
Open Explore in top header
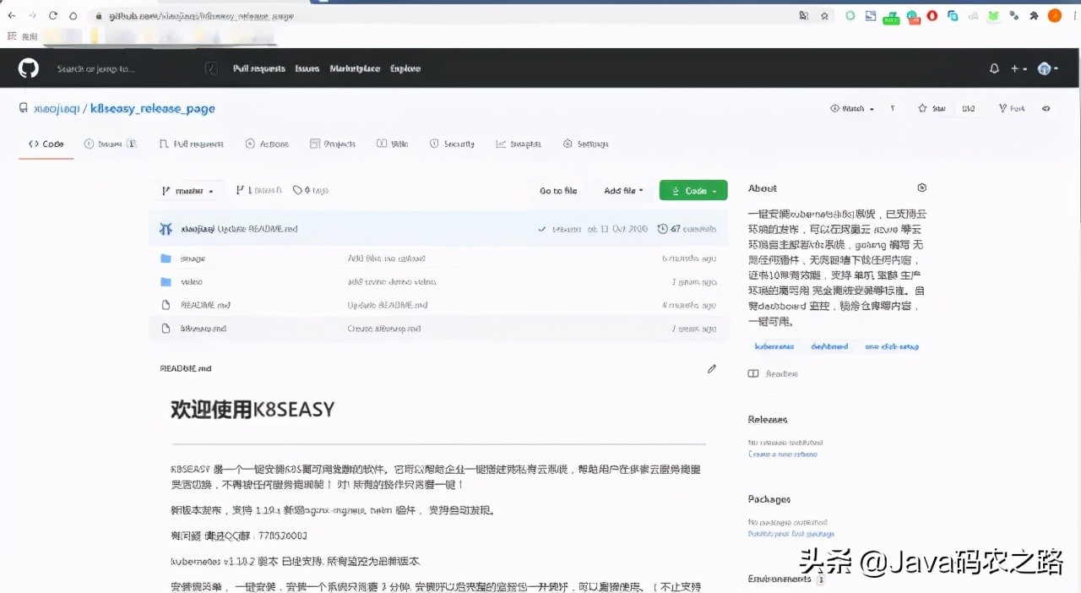(405, 68)
